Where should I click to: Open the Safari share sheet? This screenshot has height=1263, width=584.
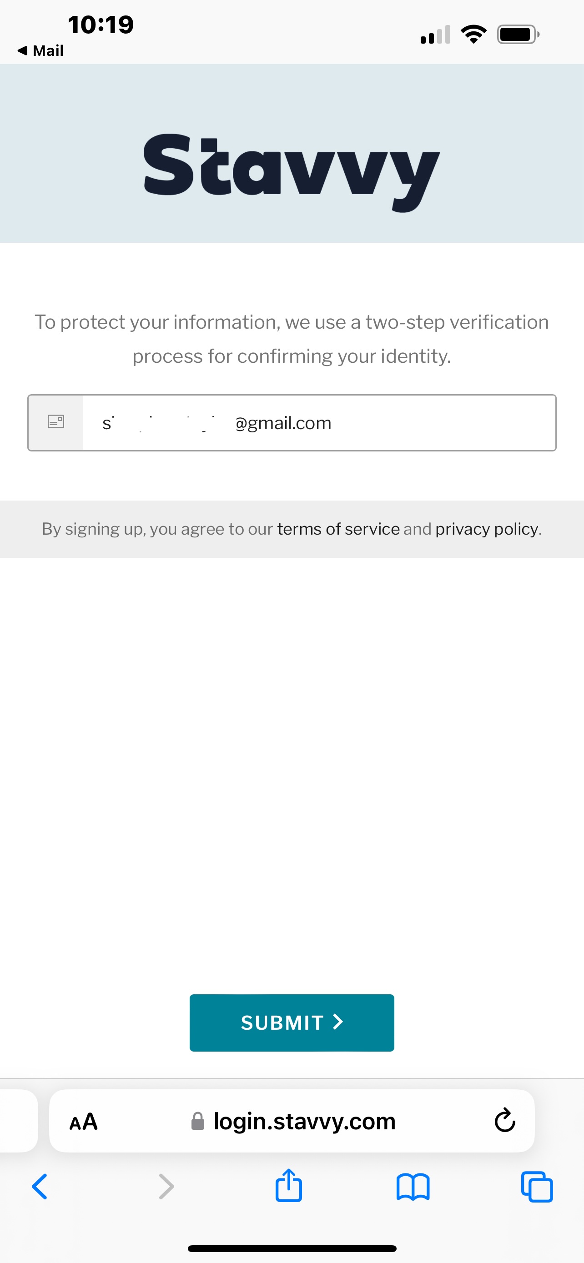pyautogui.click(x=289, y=1185)
